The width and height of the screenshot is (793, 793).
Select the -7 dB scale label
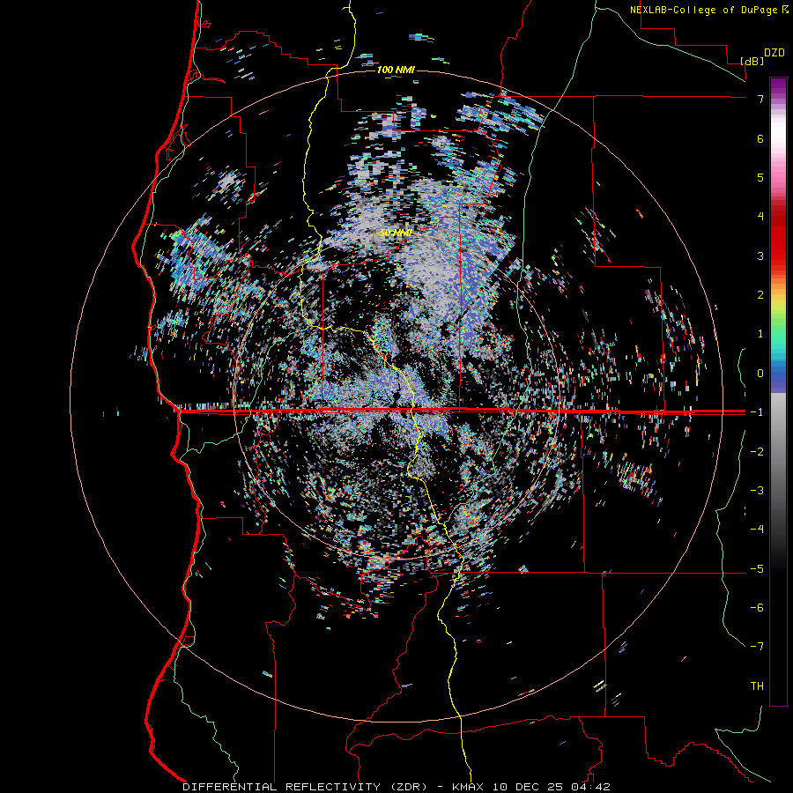(757, 647)
